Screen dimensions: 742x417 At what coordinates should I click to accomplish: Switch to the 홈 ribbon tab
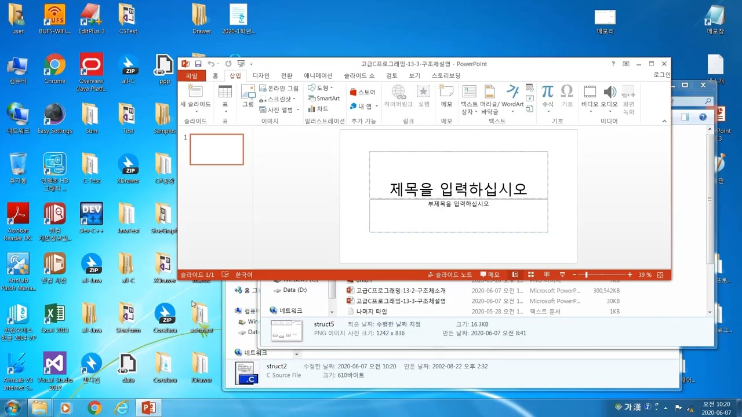tap(215, 75)
